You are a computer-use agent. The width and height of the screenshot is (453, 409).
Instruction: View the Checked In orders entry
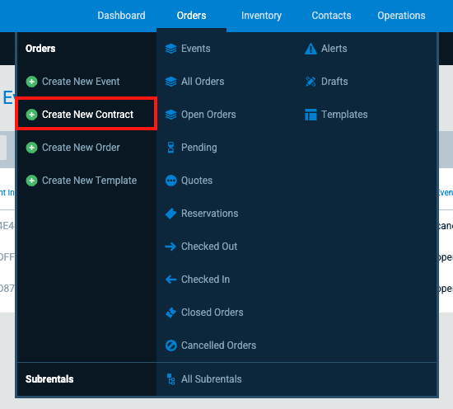pos(205,280)
